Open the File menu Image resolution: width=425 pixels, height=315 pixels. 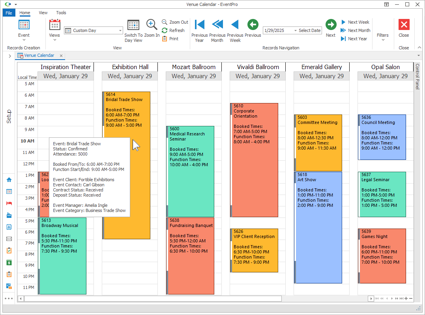pos(9,13)
